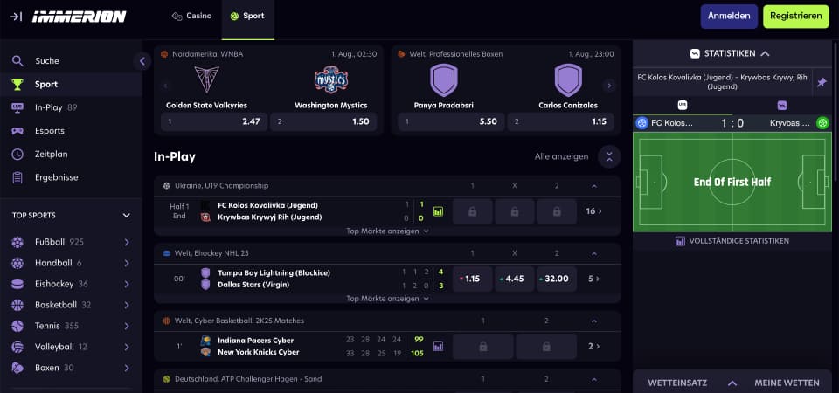Collapse the TOP SPORTS section

point(126,216)
